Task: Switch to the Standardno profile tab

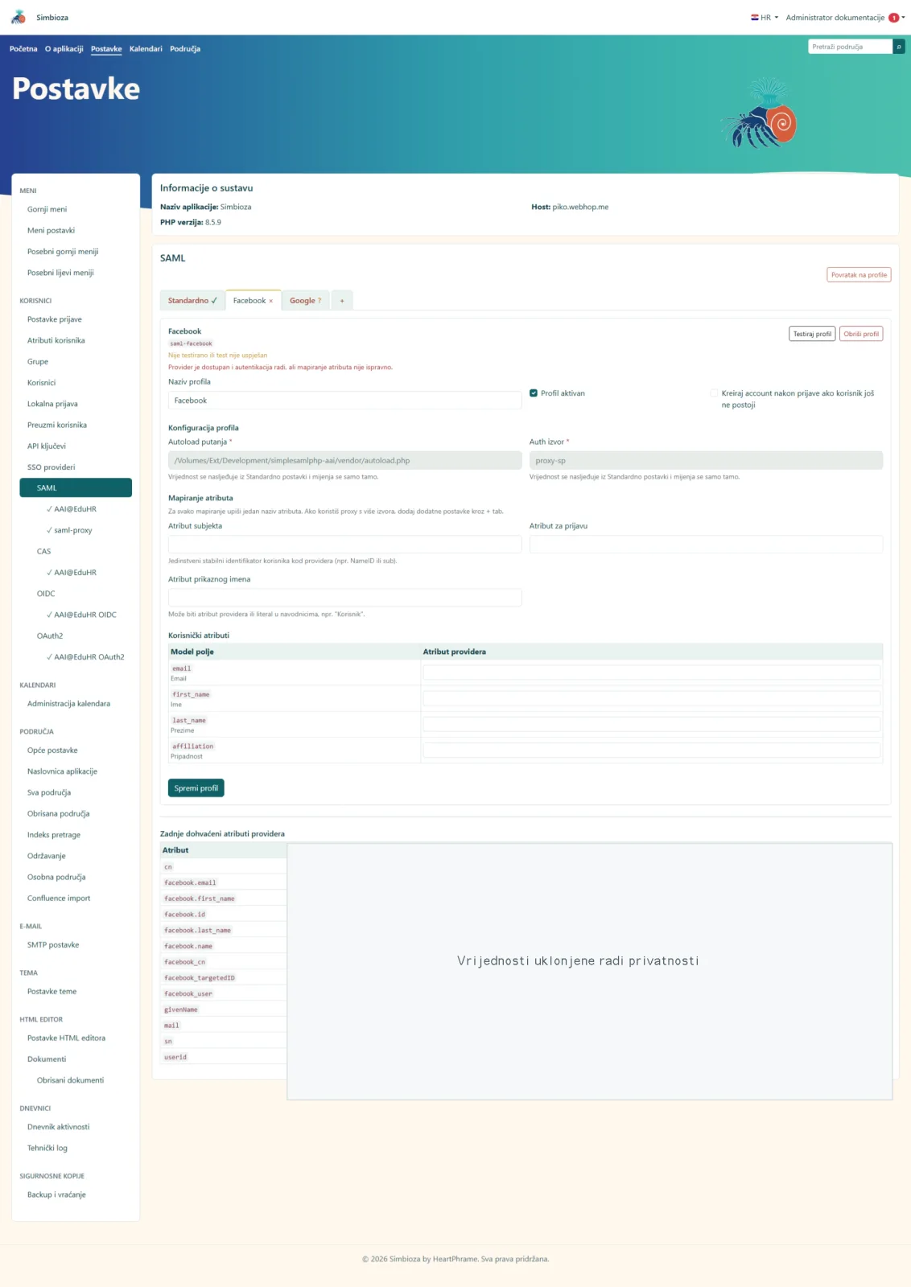Action: pos(192,301)
